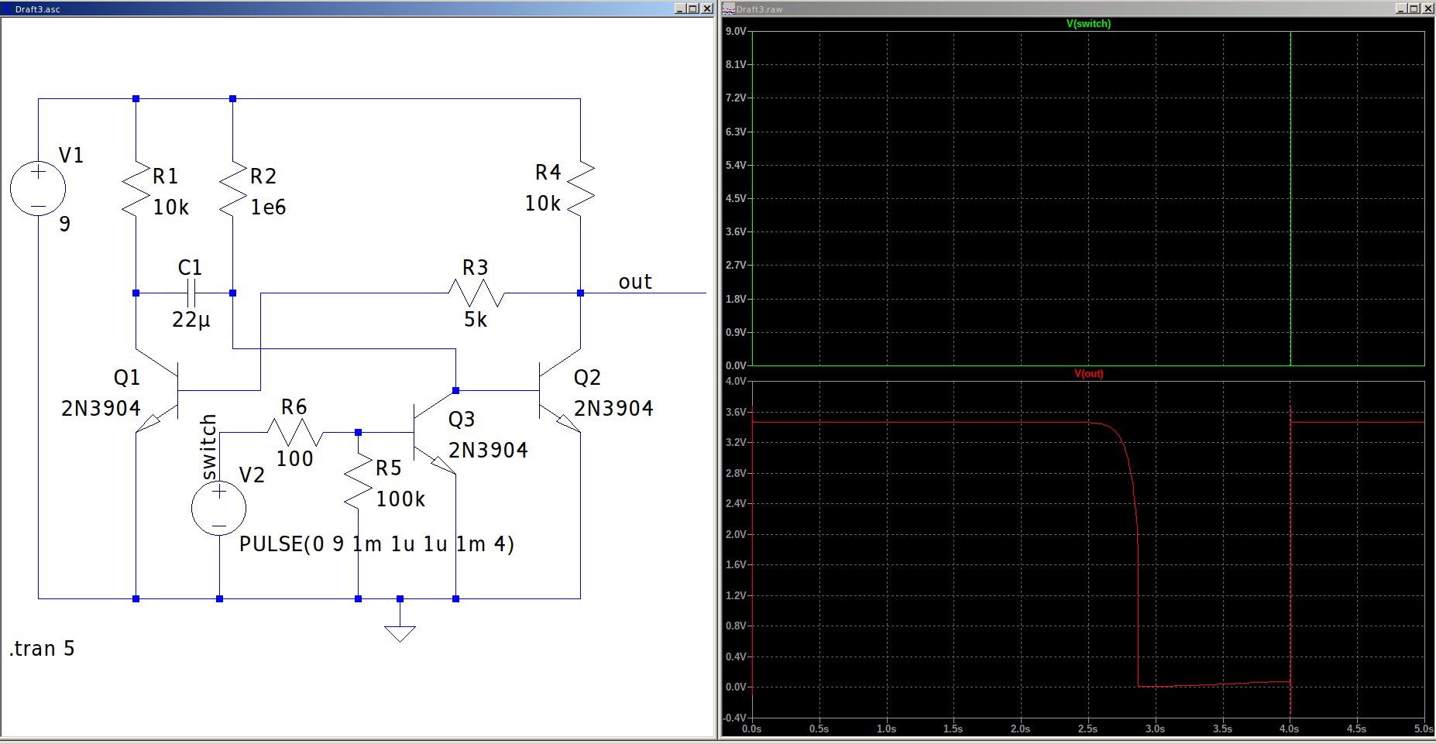This screenshot has height=744, width=1436.
Task: Select the Q3 transistor symbol
Action: point(434,432)
